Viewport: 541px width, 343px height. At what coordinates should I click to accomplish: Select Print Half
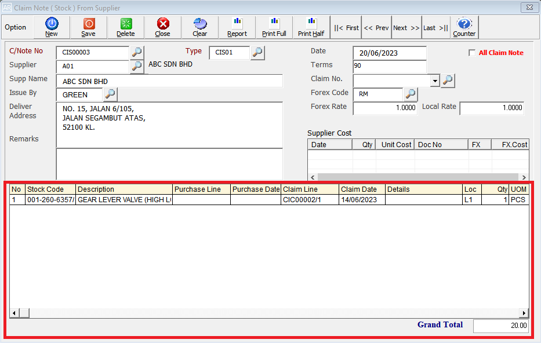tap(311, 27)
